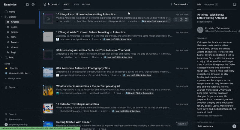Open 60+ Awesome Antarctica Photography Tips article
Image resolution: width=240 pixels, height=130 pixels.
tap(83, 68)
